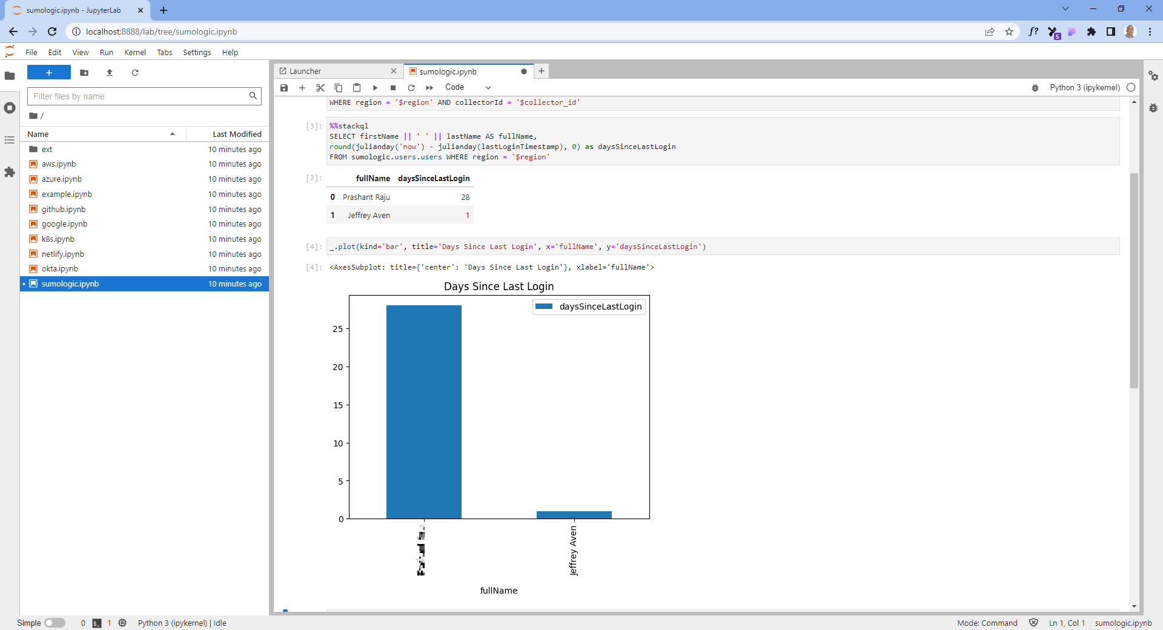
Task: Run the current cell
Action: coord(375,87)
